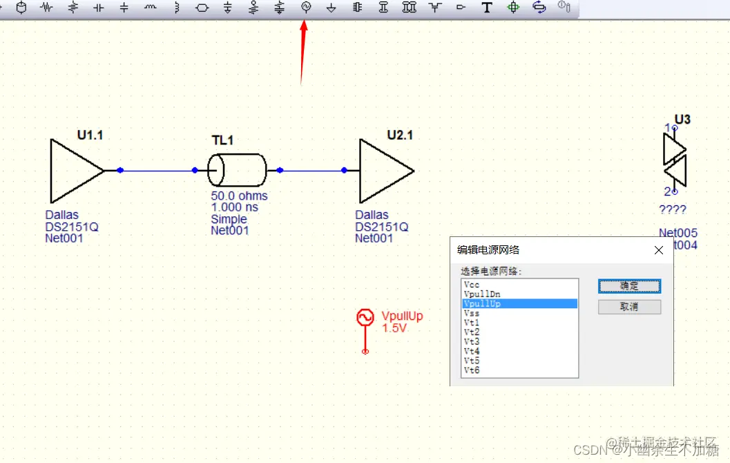Select the resistor-to-ground terminator tool

(279, 8)
